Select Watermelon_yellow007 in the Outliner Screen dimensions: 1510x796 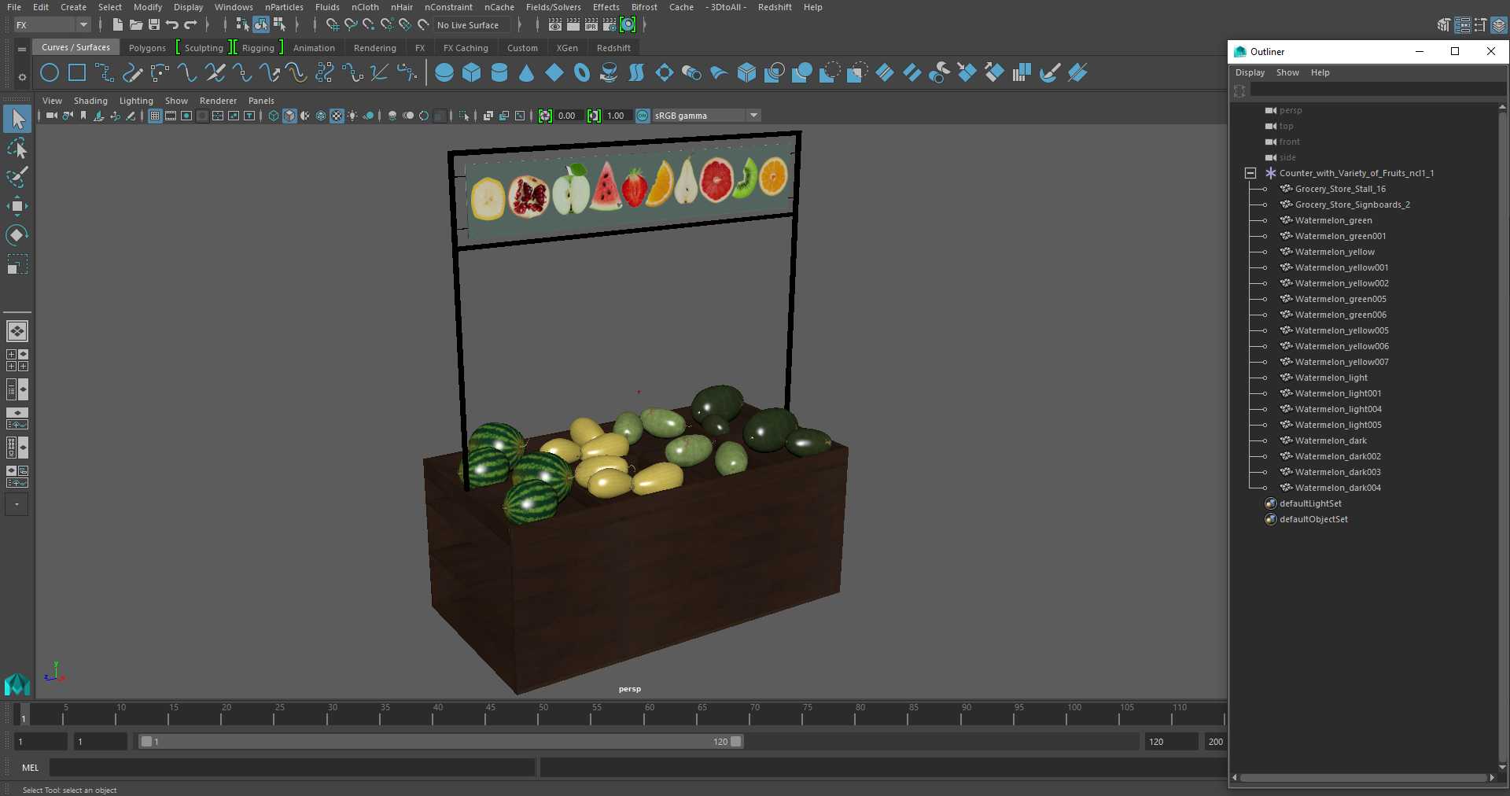click(1342, 362)
